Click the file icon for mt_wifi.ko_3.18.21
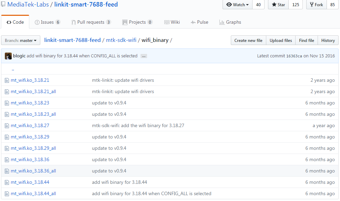 [7, 80]
